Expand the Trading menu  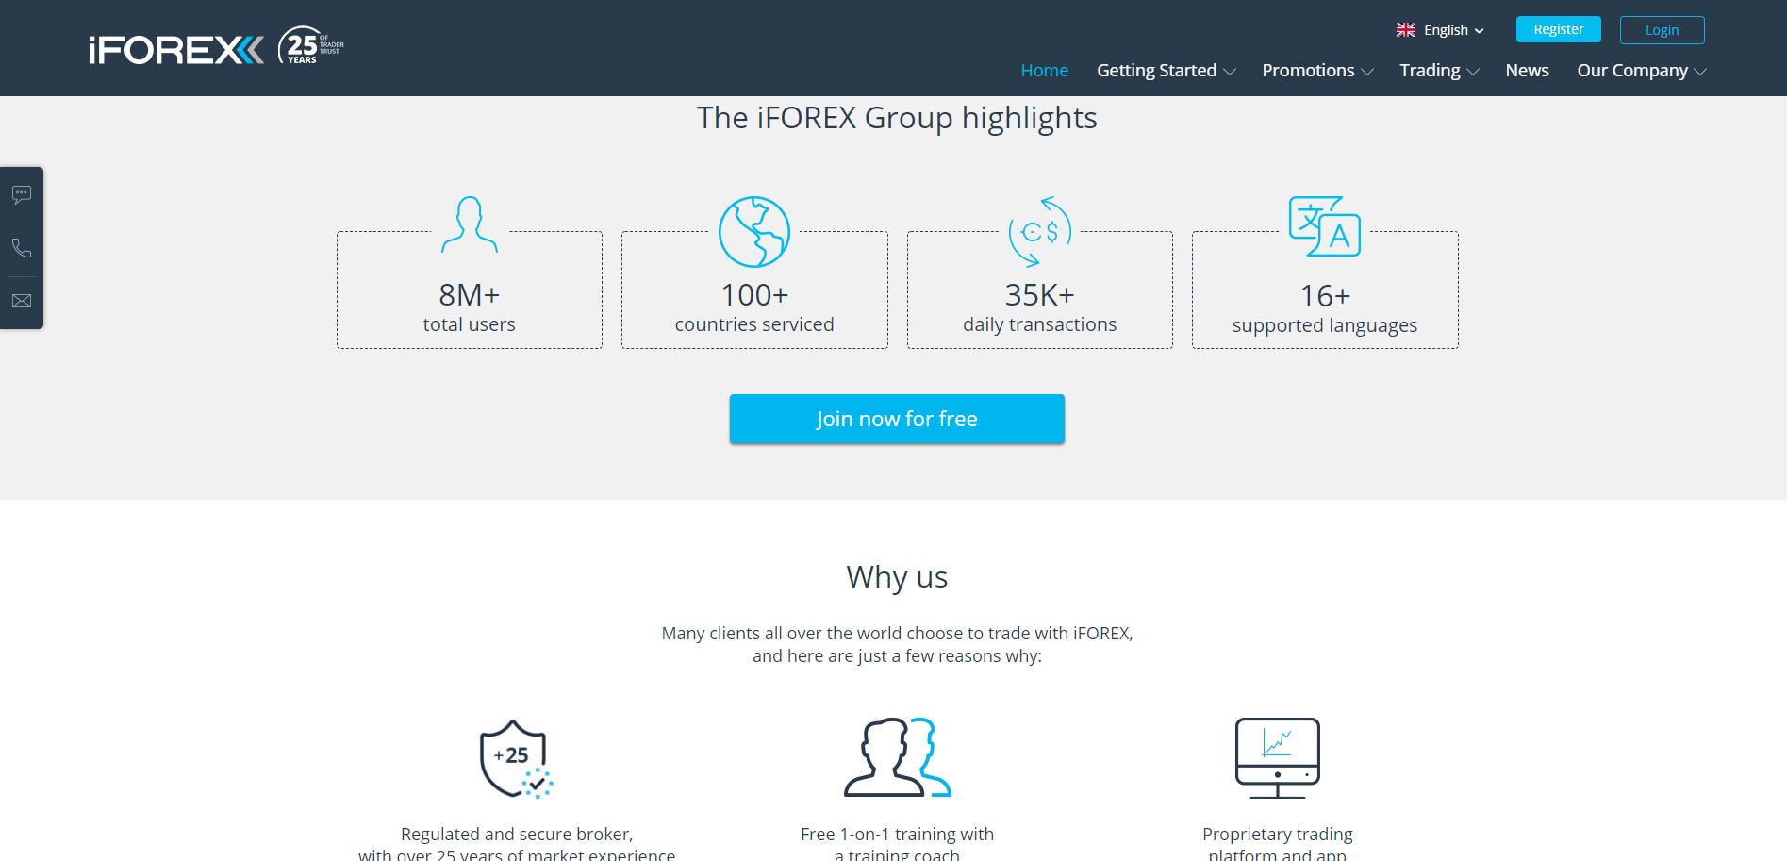pos(1439,71)
